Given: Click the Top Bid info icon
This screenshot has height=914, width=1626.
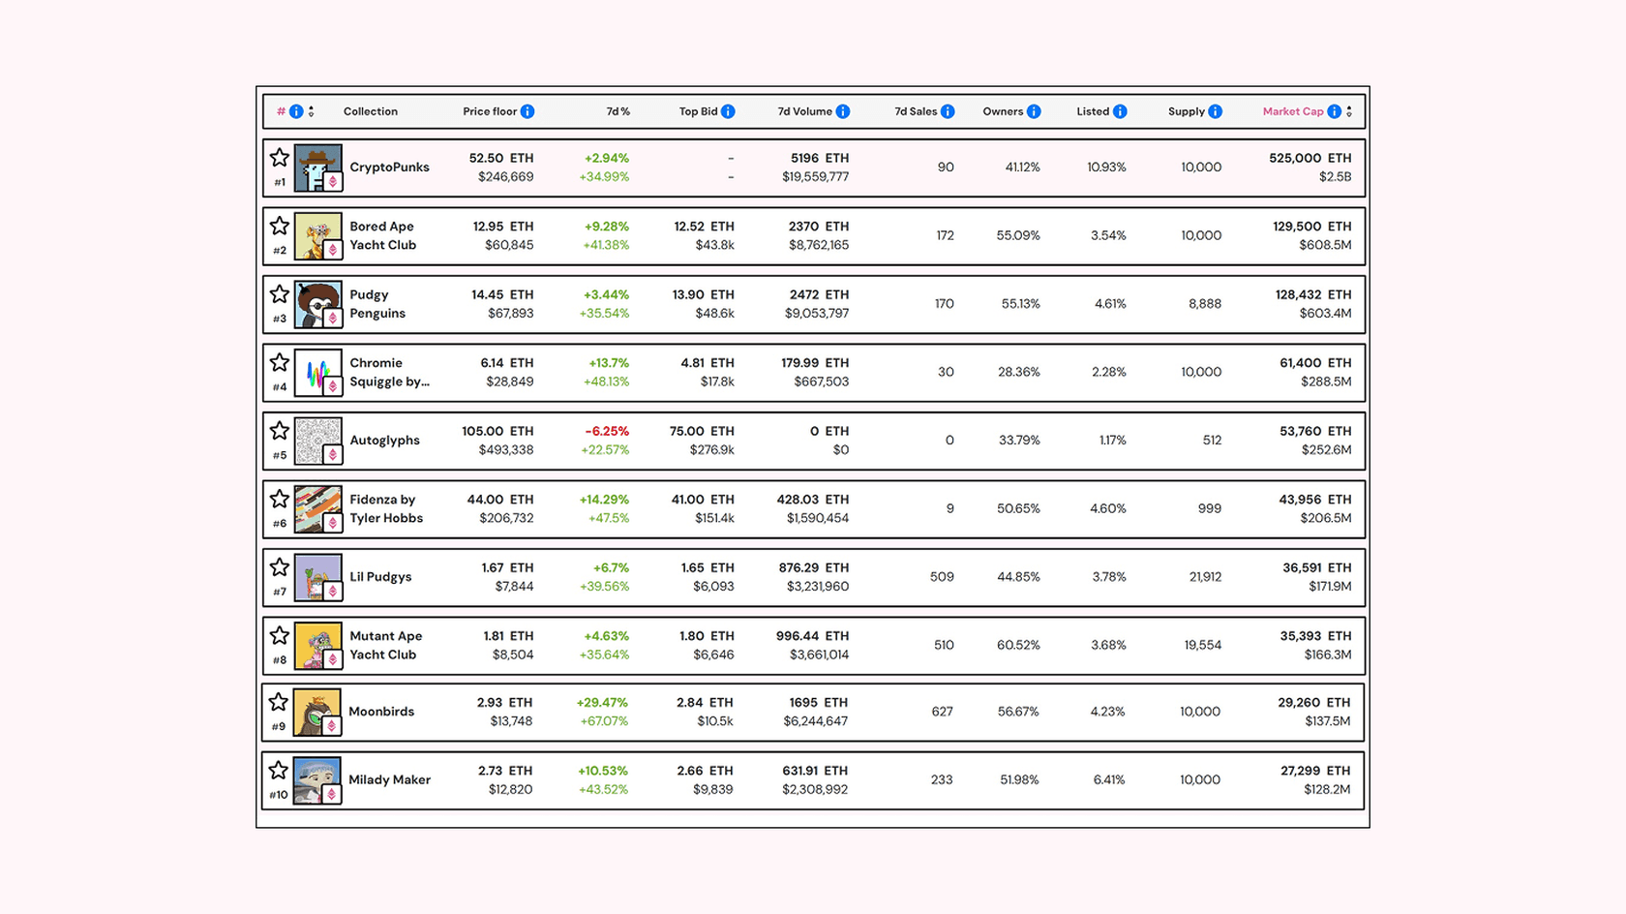Looking at the screenshot, I should click(728, 111).
